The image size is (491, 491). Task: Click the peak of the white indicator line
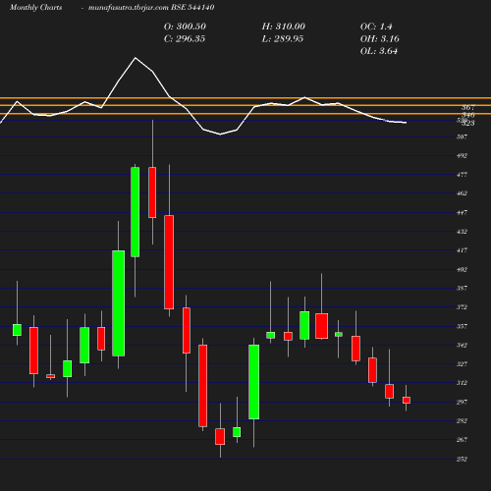point(136,58)
